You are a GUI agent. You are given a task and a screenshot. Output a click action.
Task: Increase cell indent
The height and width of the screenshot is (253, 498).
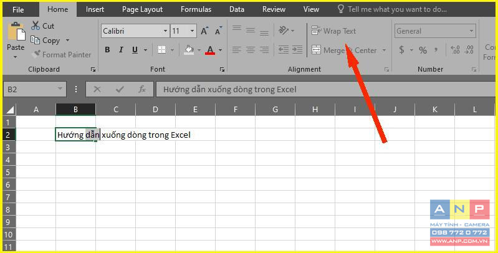click(297, 50)
